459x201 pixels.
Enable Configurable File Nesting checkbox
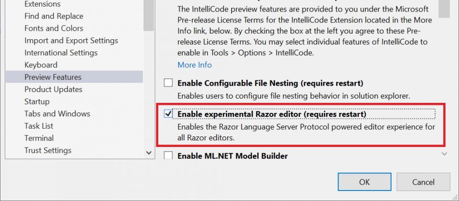point(168,83)
